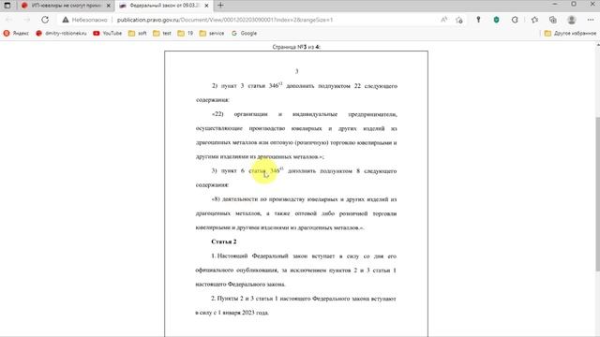Select the 'Федеральный закон от 09.03' tab
600x337 pixels.
[x=164, y=6]
